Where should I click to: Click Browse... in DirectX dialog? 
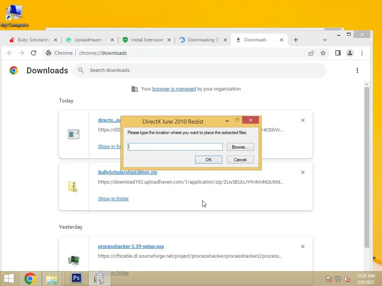point(240,147)
